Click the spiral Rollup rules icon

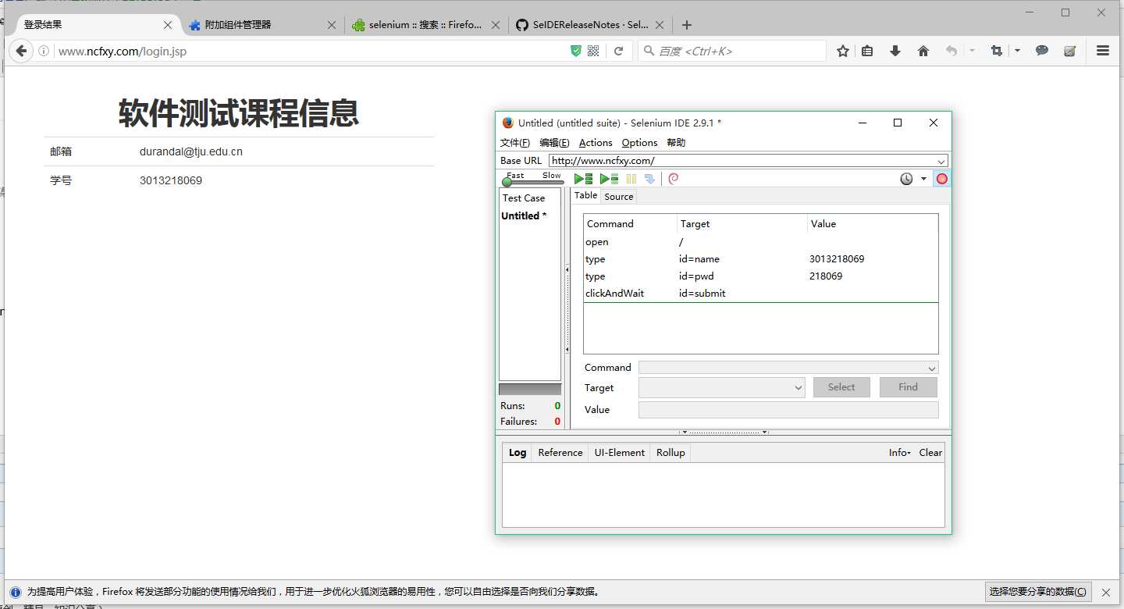click(x=674, y=179)
